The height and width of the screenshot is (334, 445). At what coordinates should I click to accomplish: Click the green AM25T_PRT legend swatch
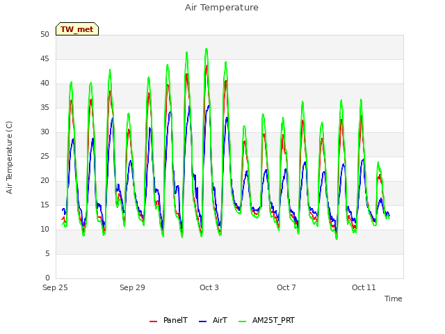tap(243, 321)
